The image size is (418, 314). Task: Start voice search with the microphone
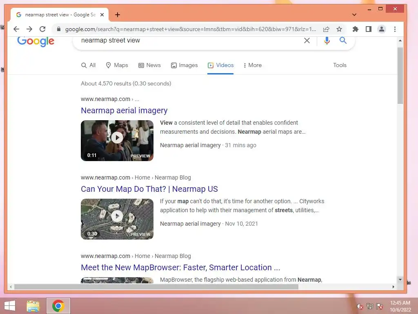327,40
